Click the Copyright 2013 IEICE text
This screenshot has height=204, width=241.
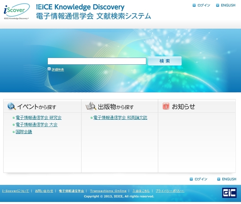(x=119, y=196)
